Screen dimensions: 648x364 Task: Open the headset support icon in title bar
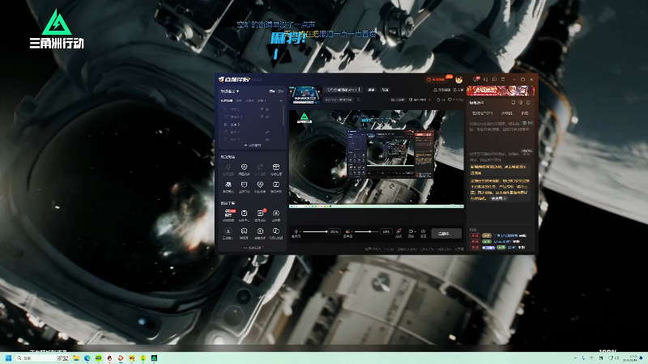(485, 79)
